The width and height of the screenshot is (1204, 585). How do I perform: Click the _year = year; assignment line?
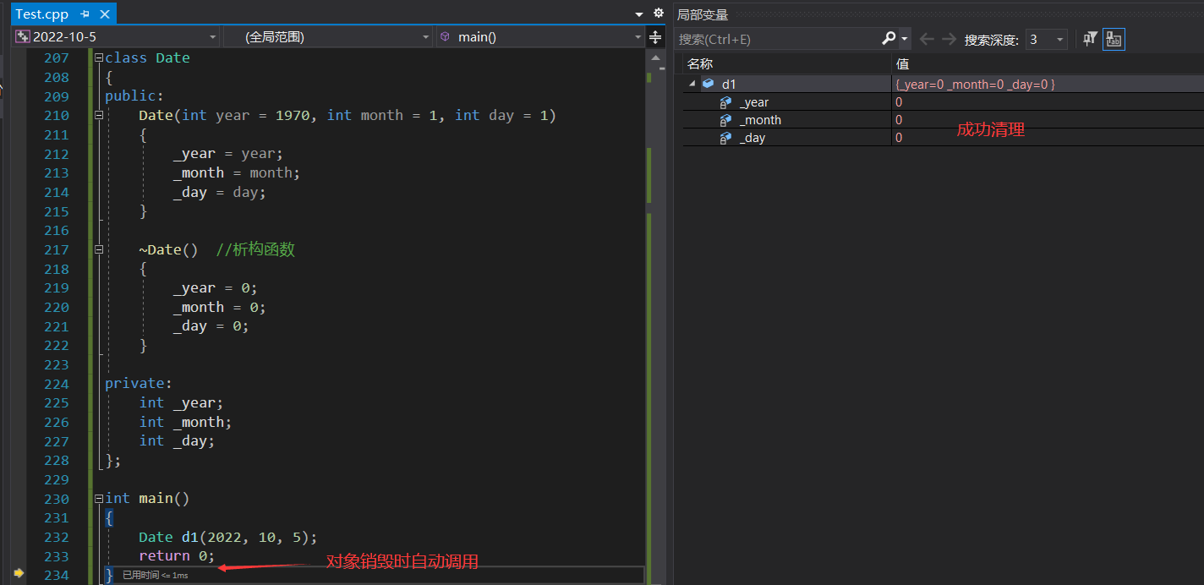(228, 153)
